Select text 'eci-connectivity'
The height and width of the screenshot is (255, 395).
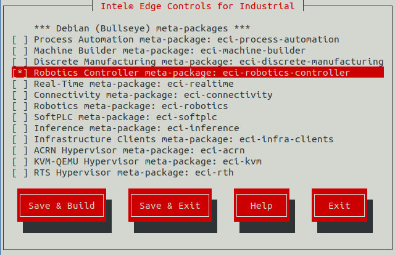pyautogui.click(x=228, y=95)
